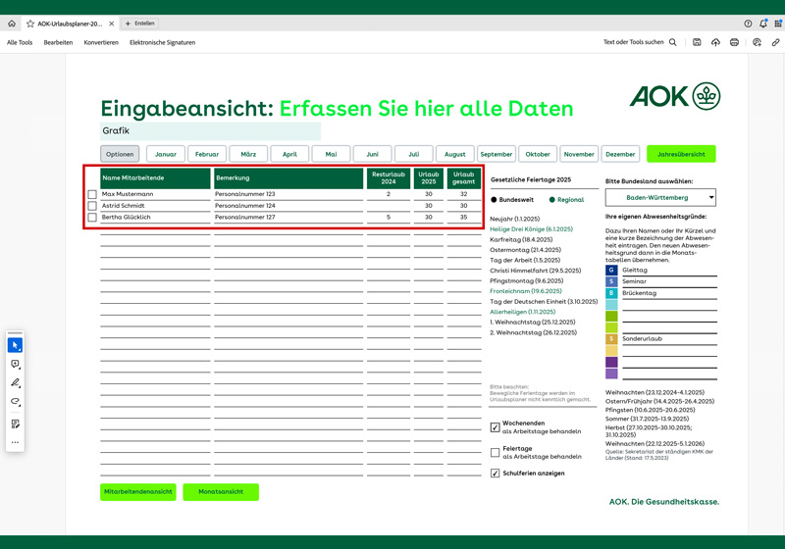Click the orange Sonderurlaub S swatch
This screenshot has height=549, width=785.
point(611,339)
